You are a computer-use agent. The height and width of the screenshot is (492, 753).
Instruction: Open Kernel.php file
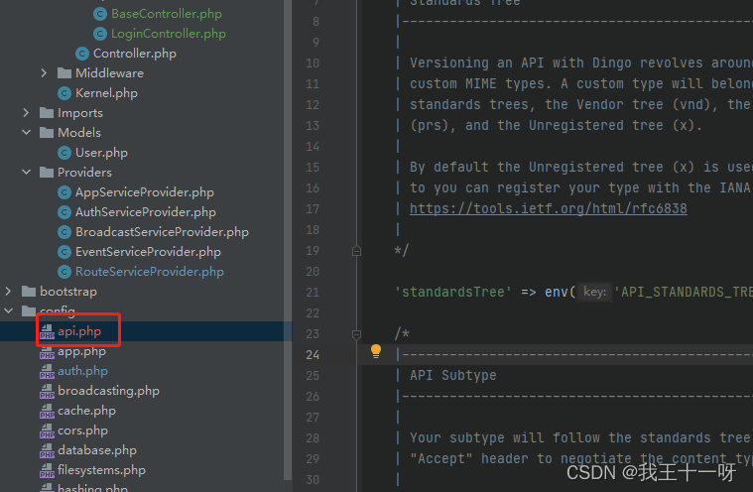(106, 93)
